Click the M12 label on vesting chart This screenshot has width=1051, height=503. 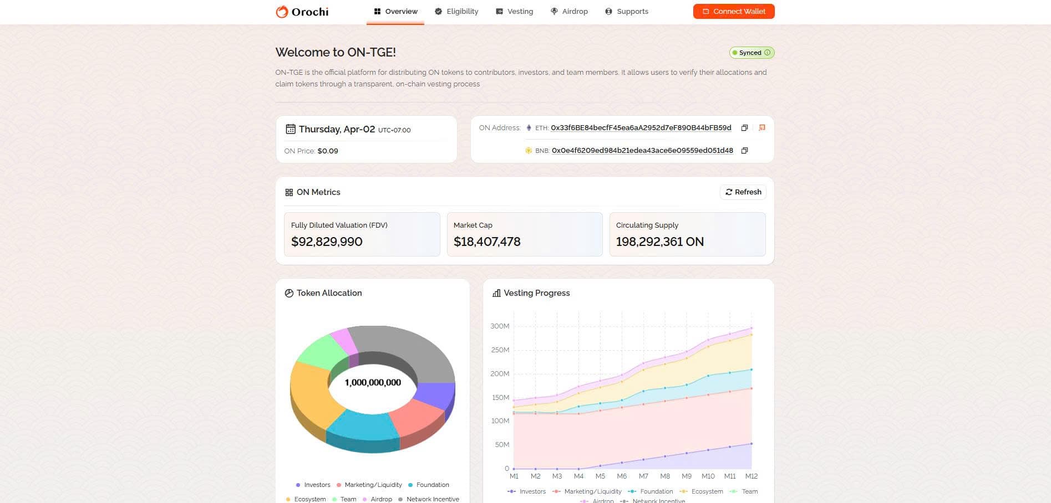(x=752, y=476)
